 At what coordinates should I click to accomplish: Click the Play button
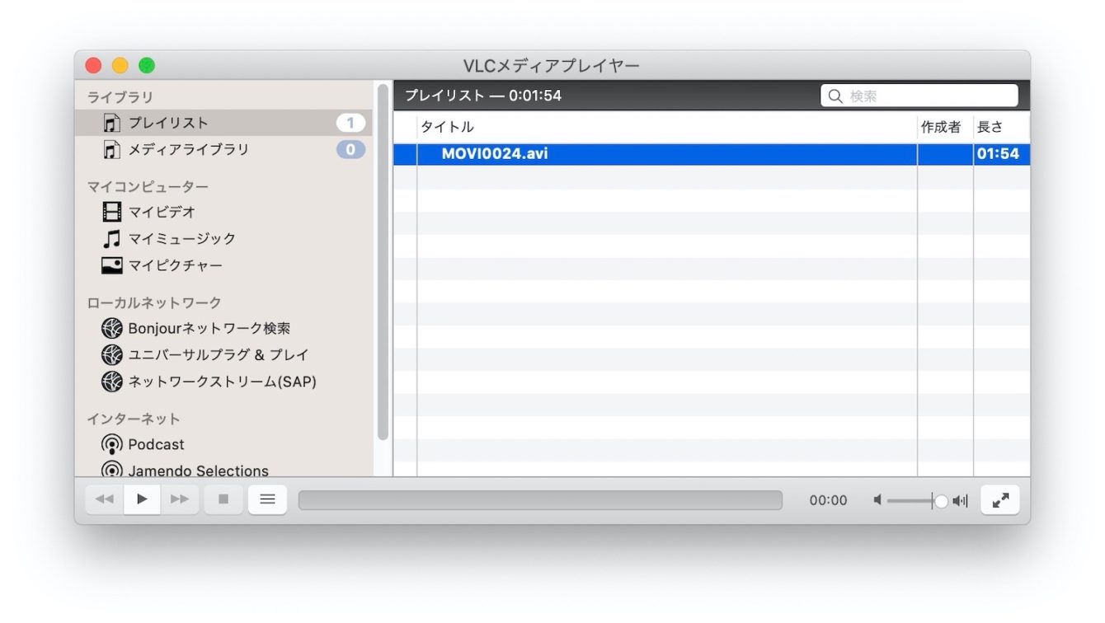142,499
